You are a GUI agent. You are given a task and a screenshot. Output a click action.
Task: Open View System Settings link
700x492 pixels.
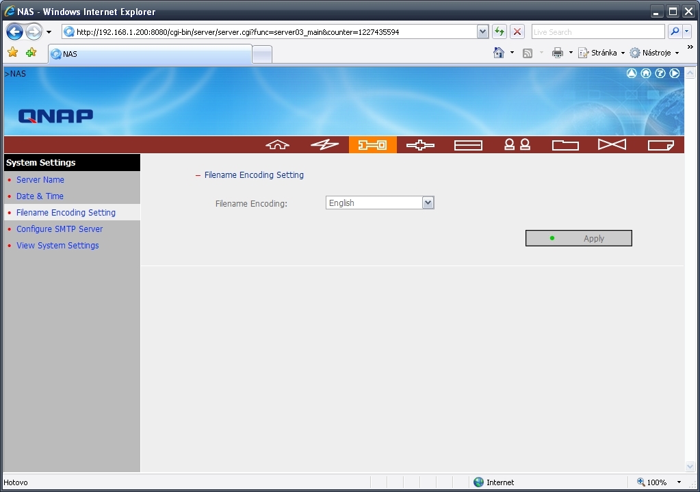[57, 246]
